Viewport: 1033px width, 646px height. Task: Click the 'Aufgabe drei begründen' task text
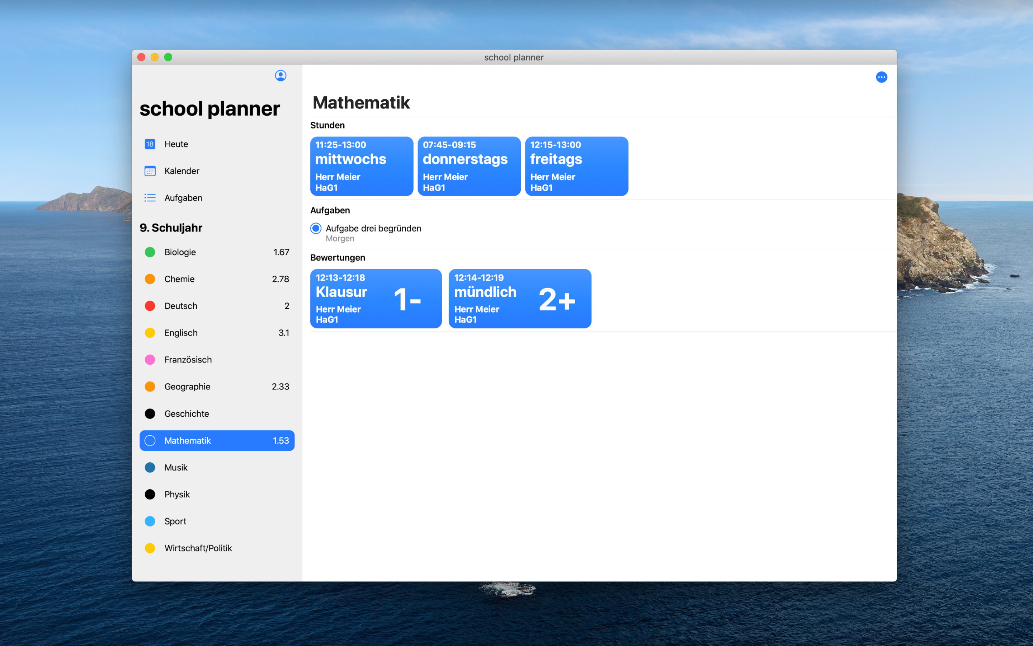click(x=373, y=229)
